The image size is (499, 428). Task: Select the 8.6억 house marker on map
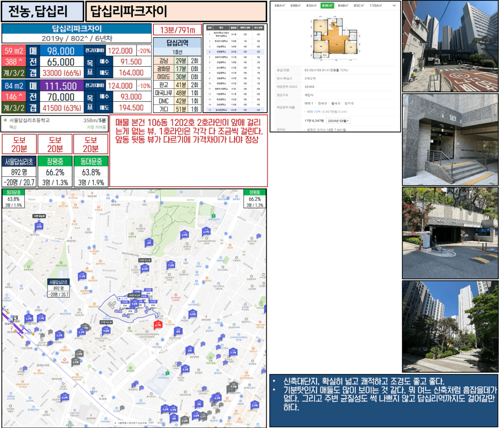point(64,397)
